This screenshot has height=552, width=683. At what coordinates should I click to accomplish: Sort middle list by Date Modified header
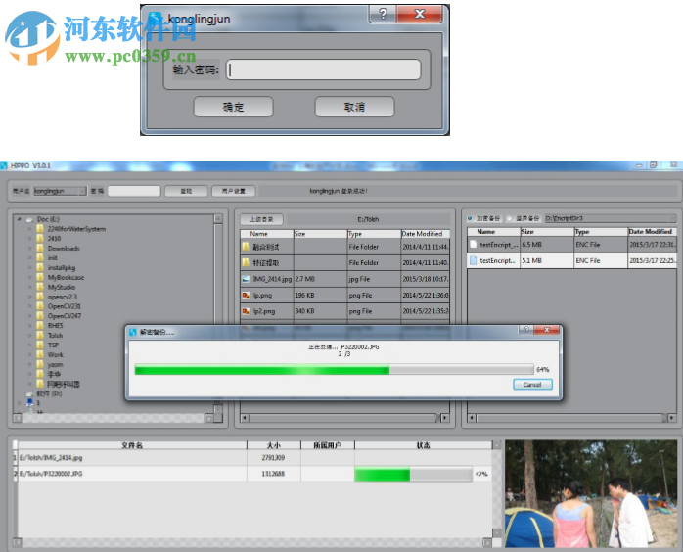point(425,234)
